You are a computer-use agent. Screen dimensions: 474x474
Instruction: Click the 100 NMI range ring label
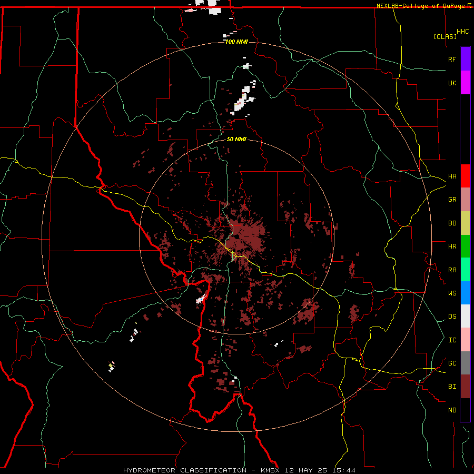(x=236, y=42)
